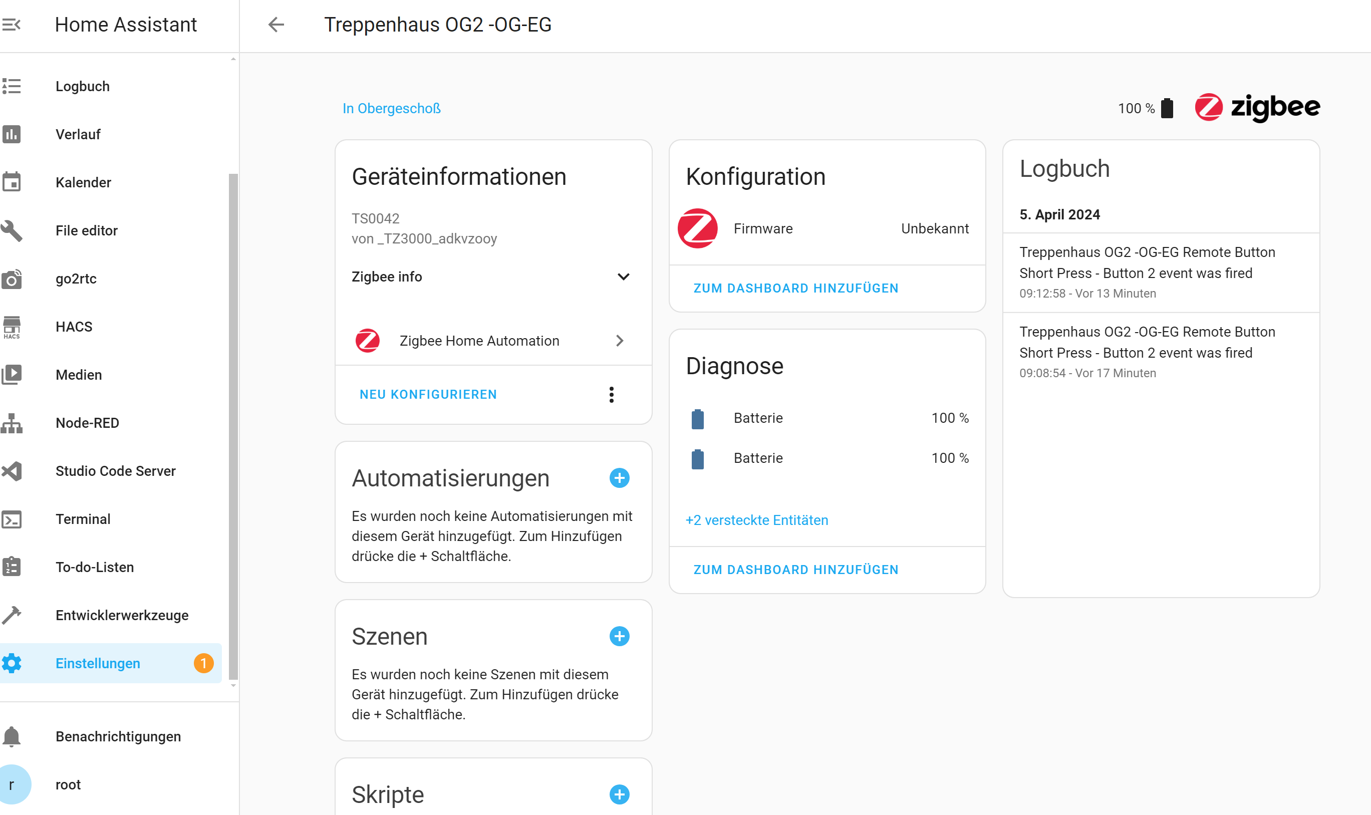Open Studio Code Server sidebar item
Viewport: 1371px width, 815px height.
115,471
